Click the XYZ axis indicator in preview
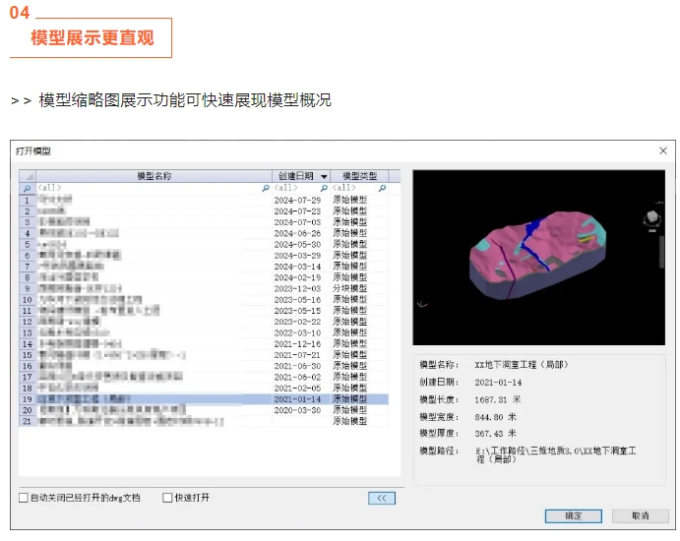The image size is (680, 541). click(x=423, y=304)
